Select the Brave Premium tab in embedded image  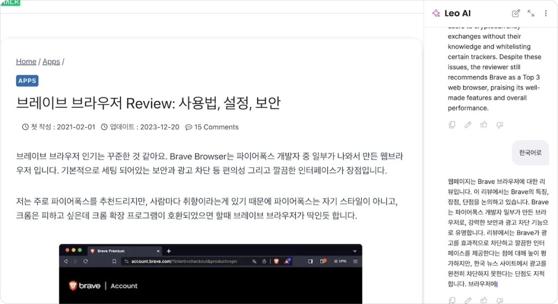(x=125, y=251)
